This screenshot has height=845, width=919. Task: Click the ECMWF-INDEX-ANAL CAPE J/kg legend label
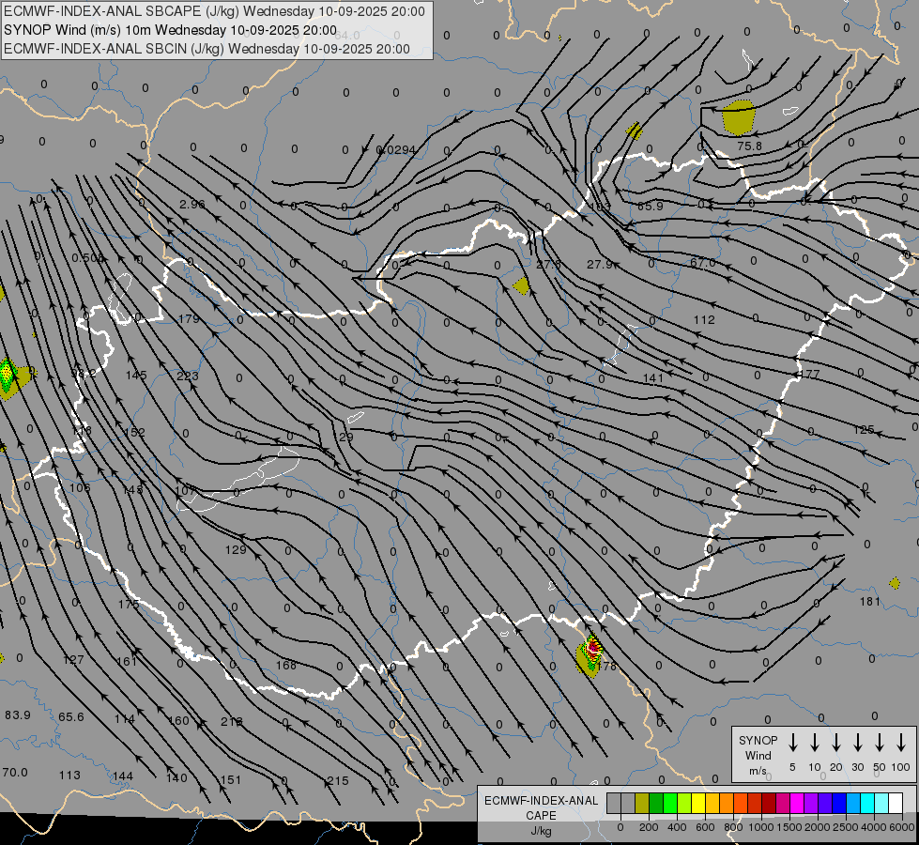coord(541,815)
